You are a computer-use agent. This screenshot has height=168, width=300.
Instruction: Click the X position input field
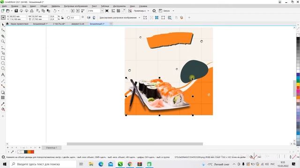click(18, 17)
